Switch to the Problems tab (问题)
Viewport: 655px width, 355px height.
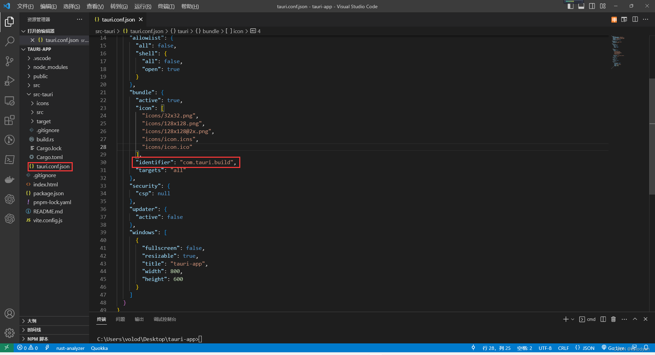[120, 319]
